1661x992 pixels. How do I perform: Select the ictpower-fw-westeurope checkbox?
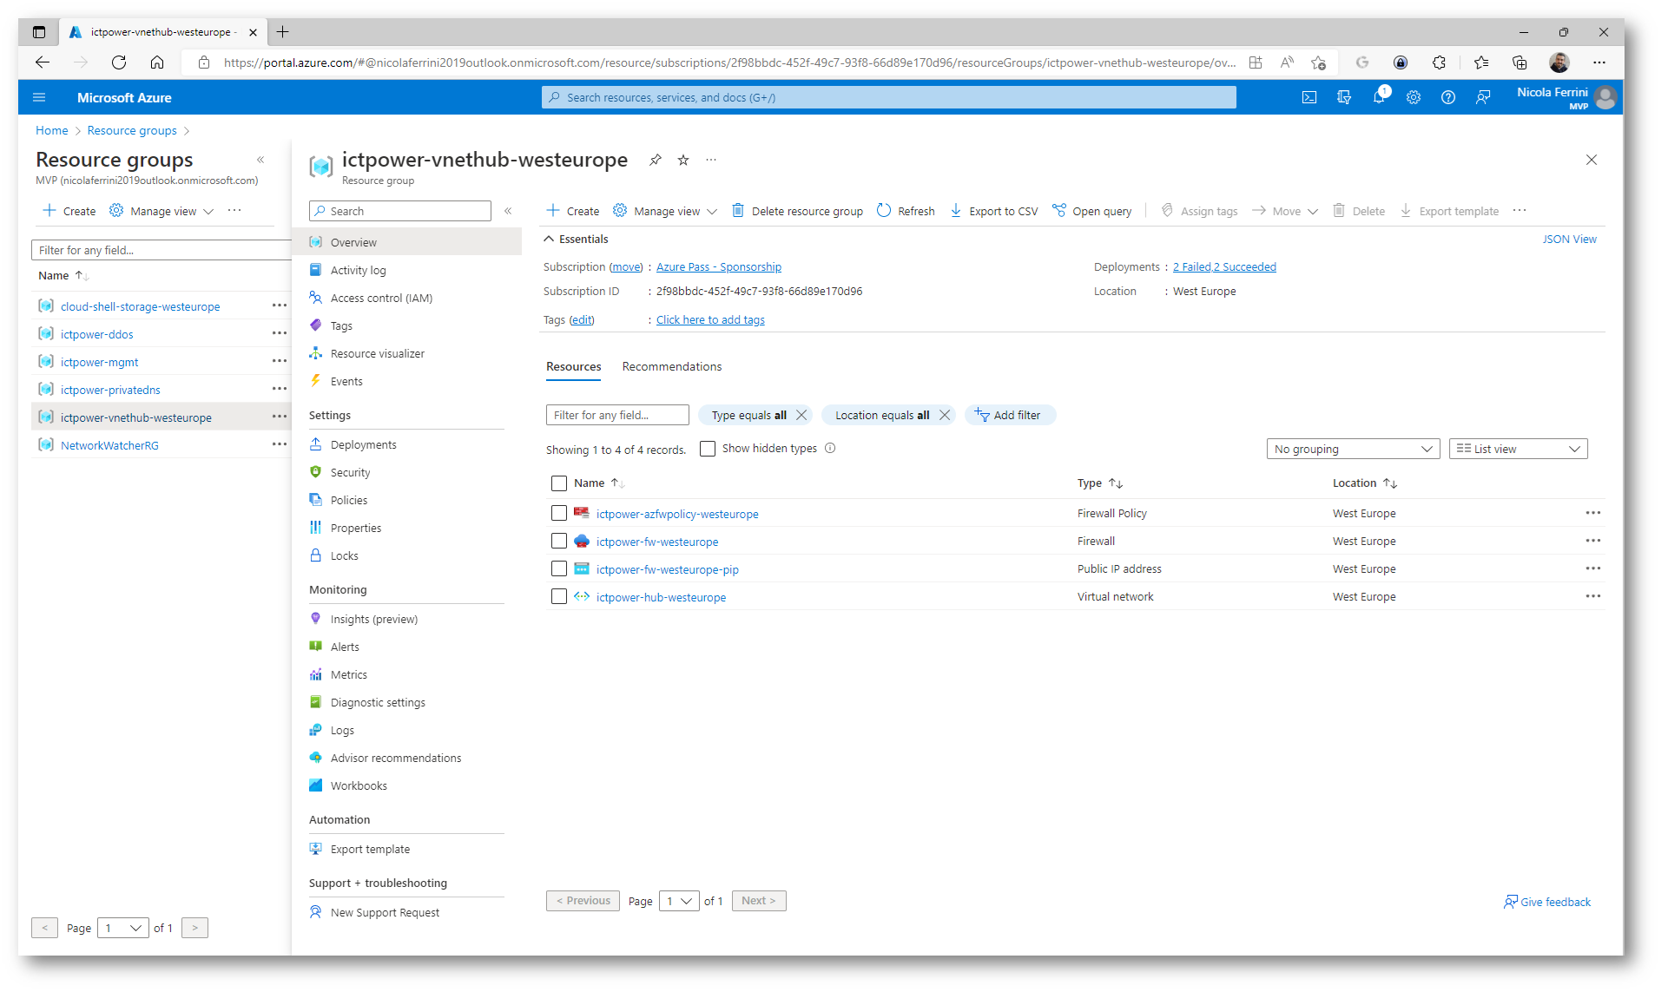coord(559,542)
